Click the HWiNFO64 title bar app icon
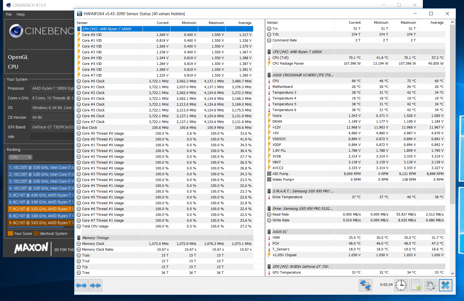 tap(80, 14)
